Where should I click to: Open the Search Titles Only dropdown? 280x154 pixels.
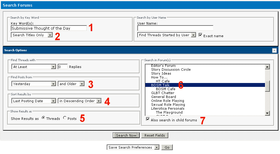(32, 35)
